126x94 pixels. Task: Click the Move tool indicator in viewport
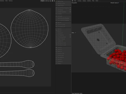coord(74,33)
